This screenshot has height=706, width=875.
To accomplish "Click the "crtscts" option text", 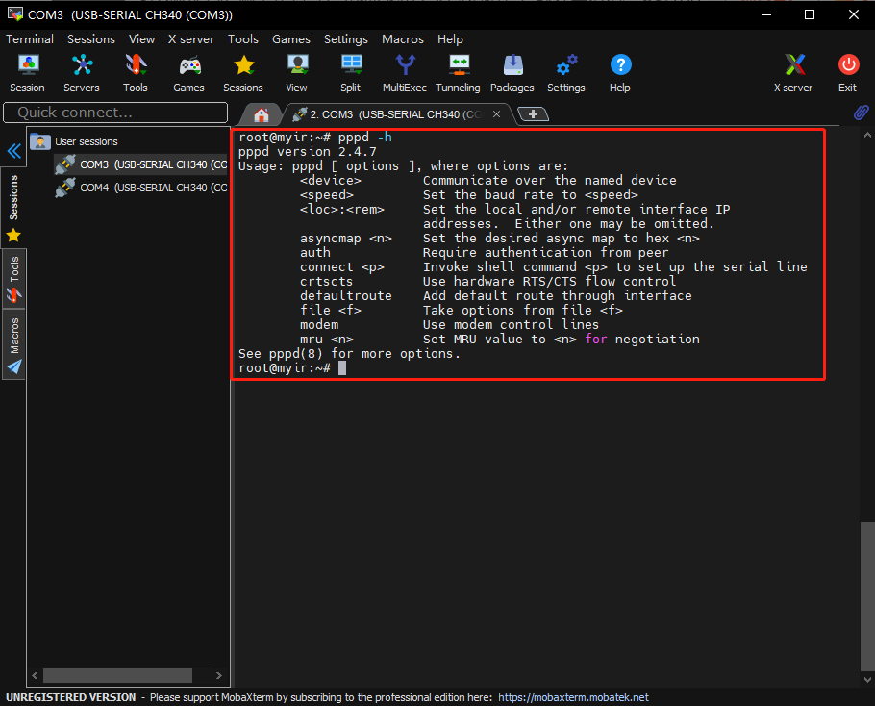I will (x=327, y=281).
